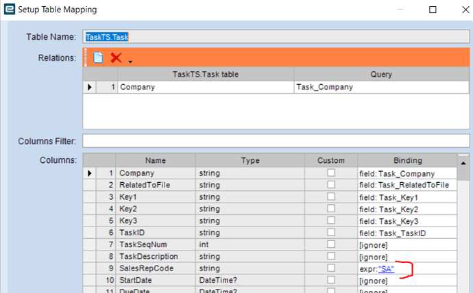The width and height of the screenshot is (473, 293).
Task: Select row number 9 in Columns grid
Action: (x=106, y=268)
